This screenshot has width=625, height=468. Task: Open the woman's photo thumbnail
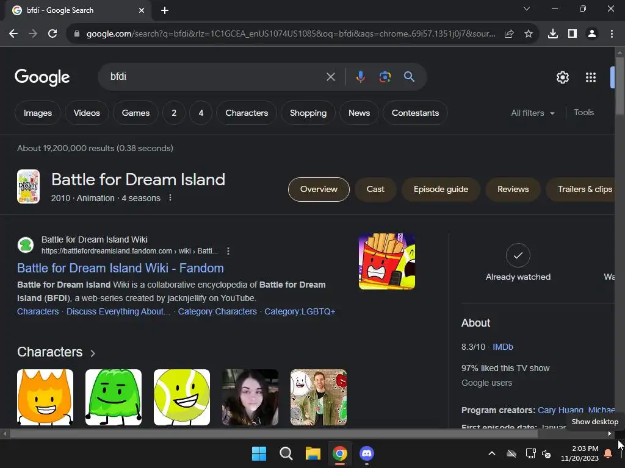coord(250,397)
